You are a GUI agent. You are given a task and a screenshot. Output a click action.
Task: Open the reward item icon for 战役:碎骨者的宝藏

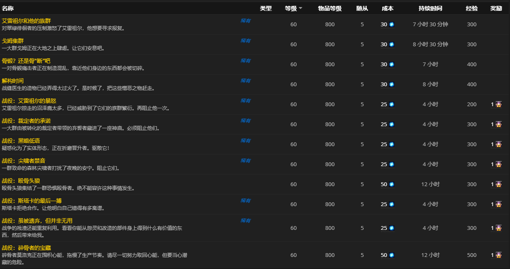pos(498,255)
